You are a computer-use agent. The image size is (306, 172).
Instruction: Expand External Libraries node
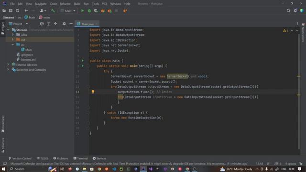(8, 64)
